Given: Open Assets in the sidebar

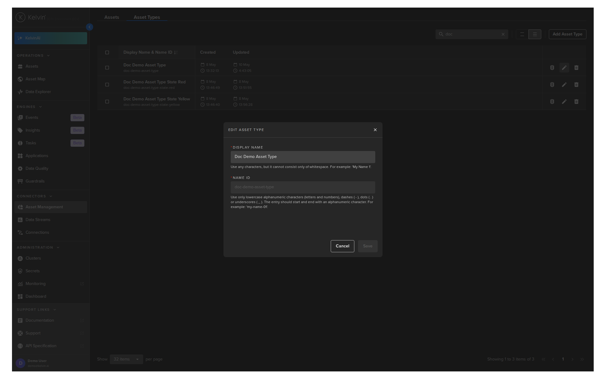Looking at the screenshot, I should click(50, 66).
